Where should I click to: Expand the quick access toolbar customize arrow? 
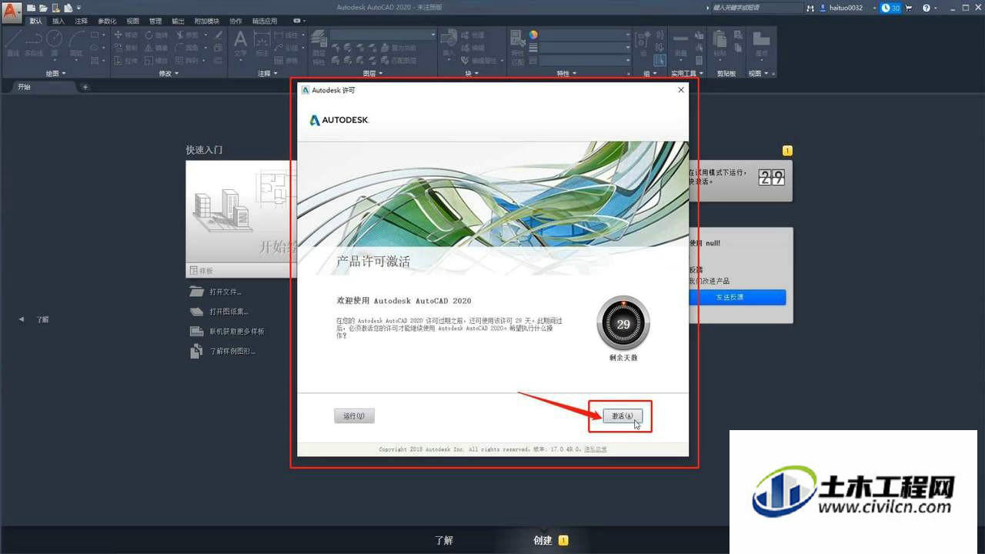click(x=78, y=8)
